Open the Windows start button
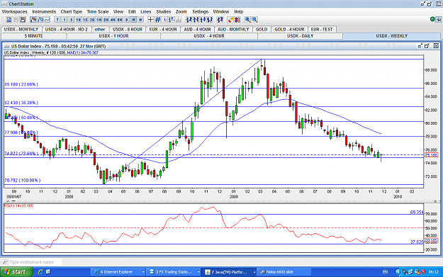Image resolution: width=443 pixels, height=277 pixels. [x=16, y=272]
